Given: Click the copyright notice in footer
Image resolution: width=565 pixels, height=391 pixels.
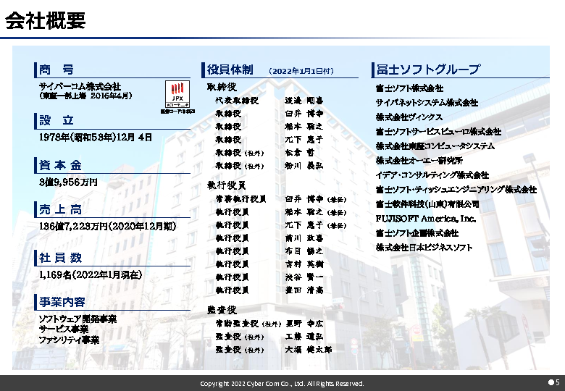Looking at the screenshot, I should tap(282, 384).
